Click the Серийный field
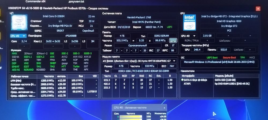Image resolution: width=268 pixels, height=120 pixels. (88, 31)
